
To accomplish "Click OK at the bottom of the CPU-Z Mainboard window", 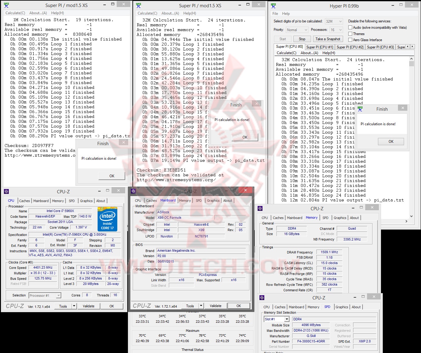I will click(x=239, y=306).
